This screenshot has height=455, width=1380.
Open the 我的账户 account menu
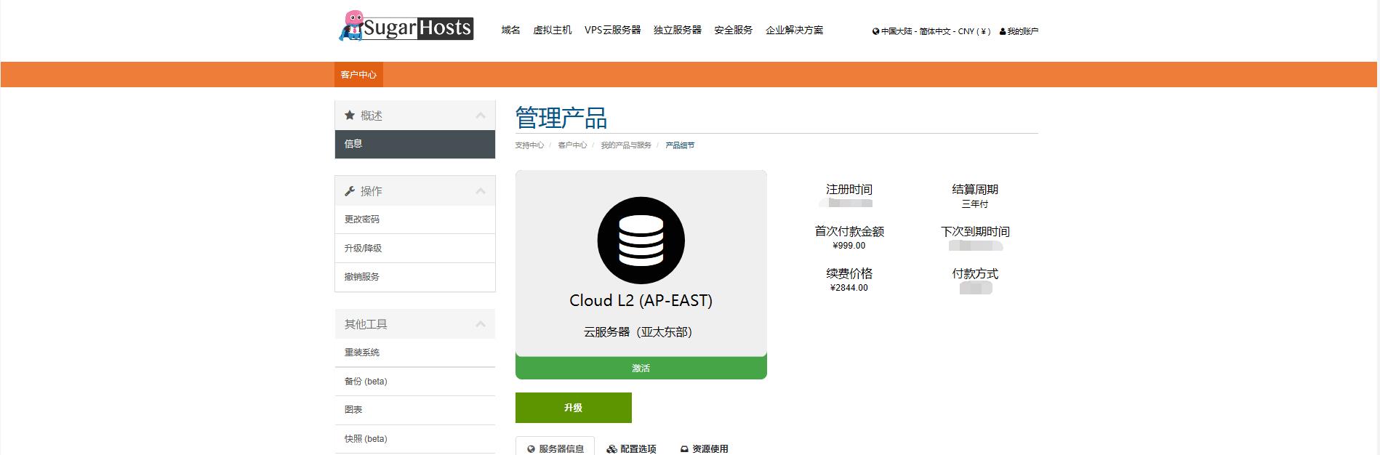1019,31
